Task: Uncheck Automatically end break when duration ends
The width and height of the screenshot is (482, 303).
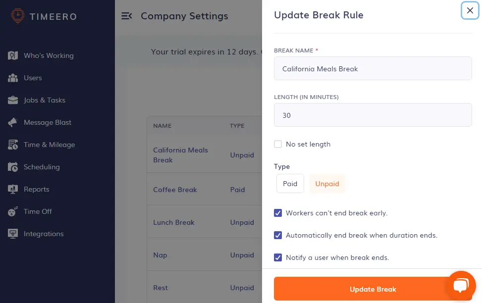Action: click(278, 235)
